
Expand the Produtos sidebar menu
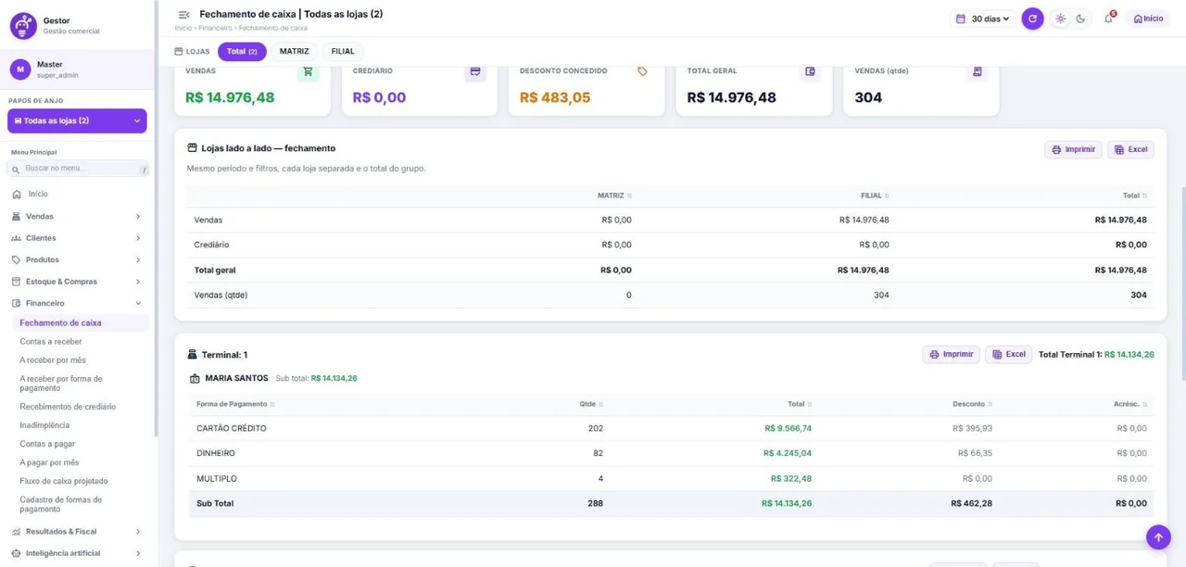pos(77,259)
